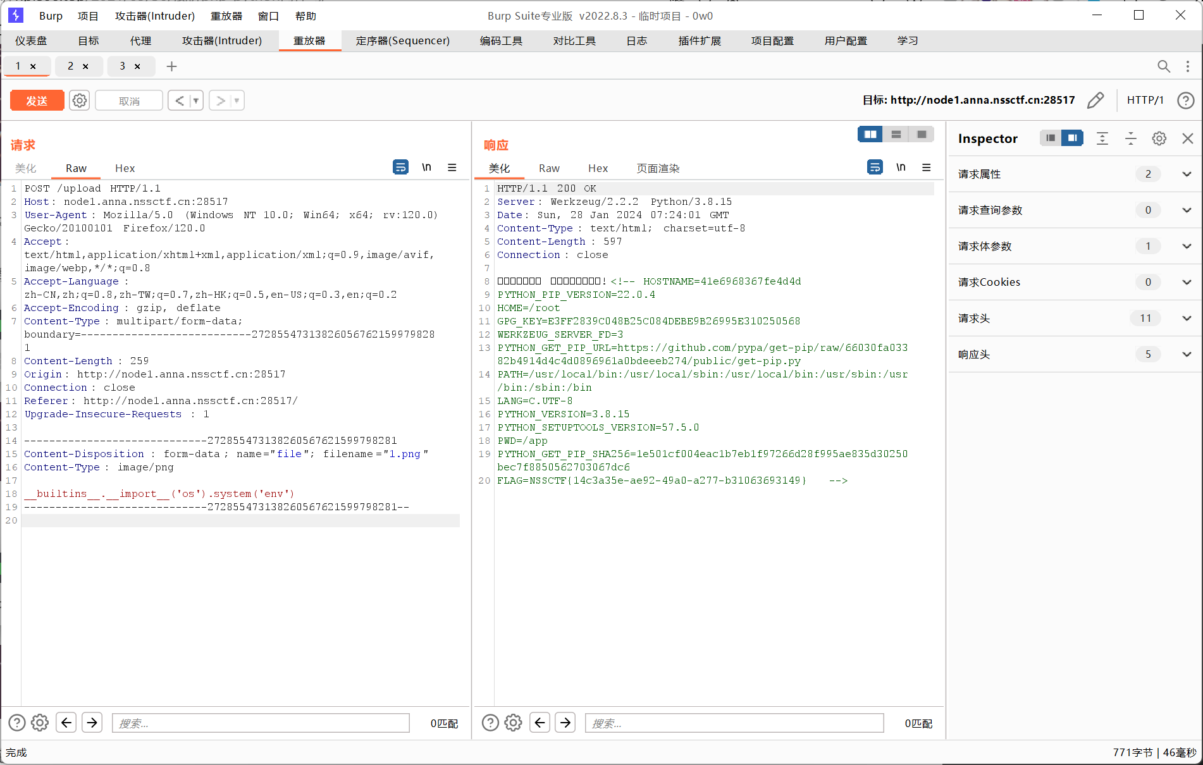Open the Repeater tab options menu

pyautogui.click(x=1188, y=66)
